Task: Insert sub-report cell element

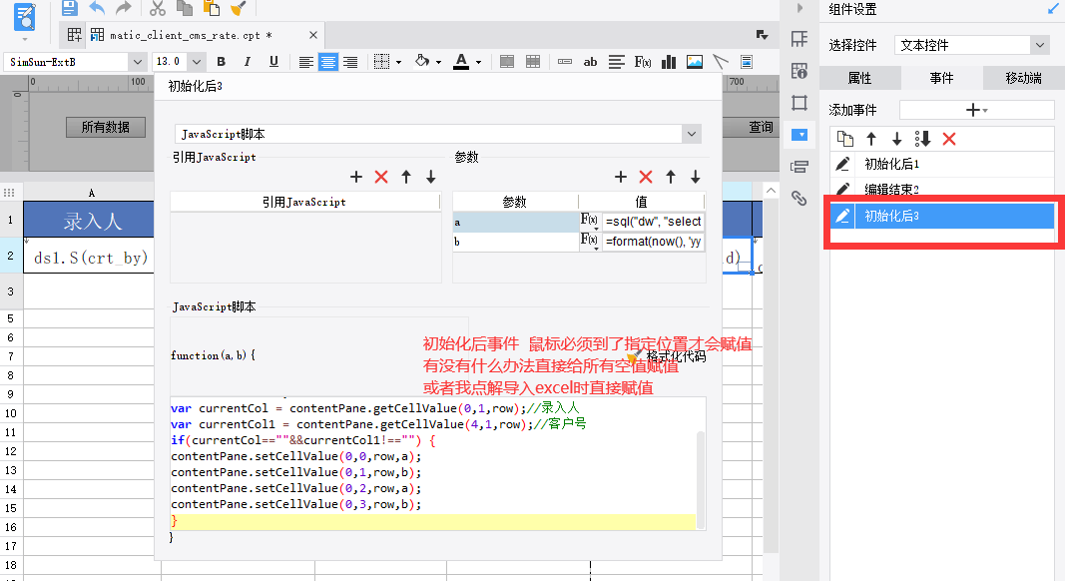Action: coord(747,62)
